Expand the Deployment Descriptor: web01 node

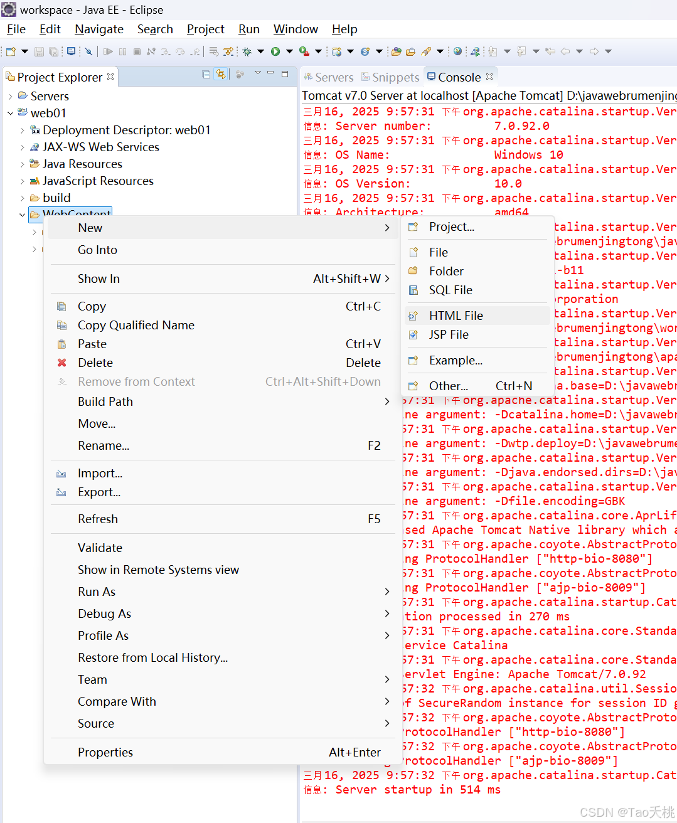[x=23, y=130]
